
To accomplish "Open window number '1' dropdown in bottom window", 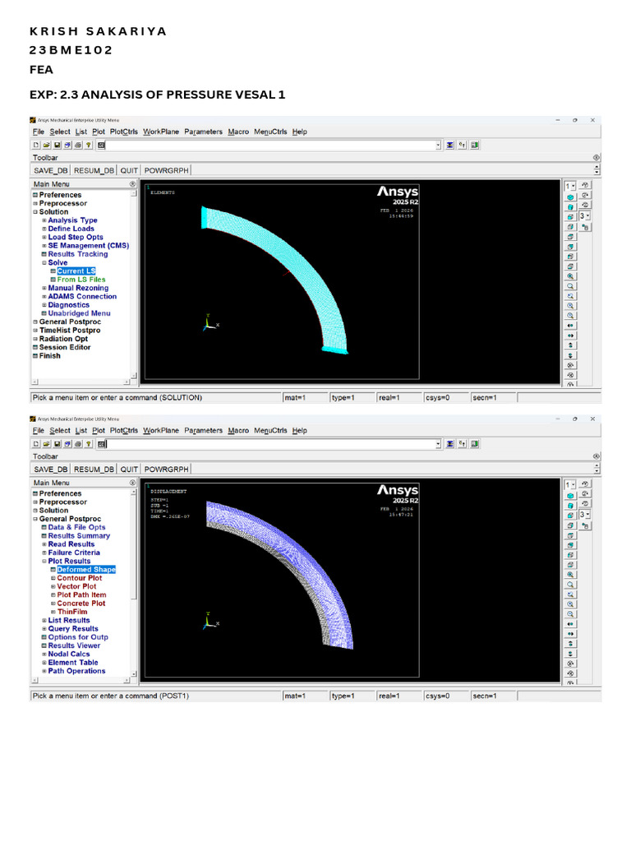I will pos(570,484).
